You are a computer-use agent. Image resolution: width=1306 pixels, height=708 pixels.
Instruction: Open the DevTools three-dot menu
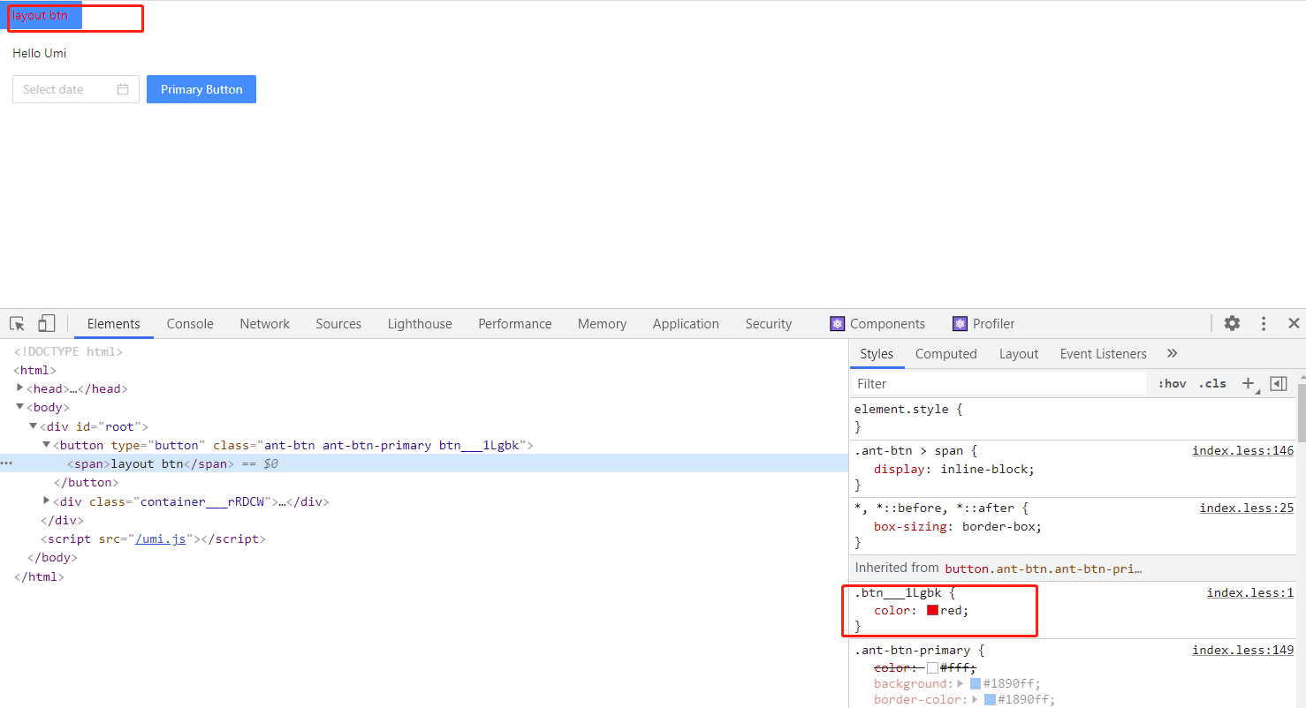coord(1264,324)
